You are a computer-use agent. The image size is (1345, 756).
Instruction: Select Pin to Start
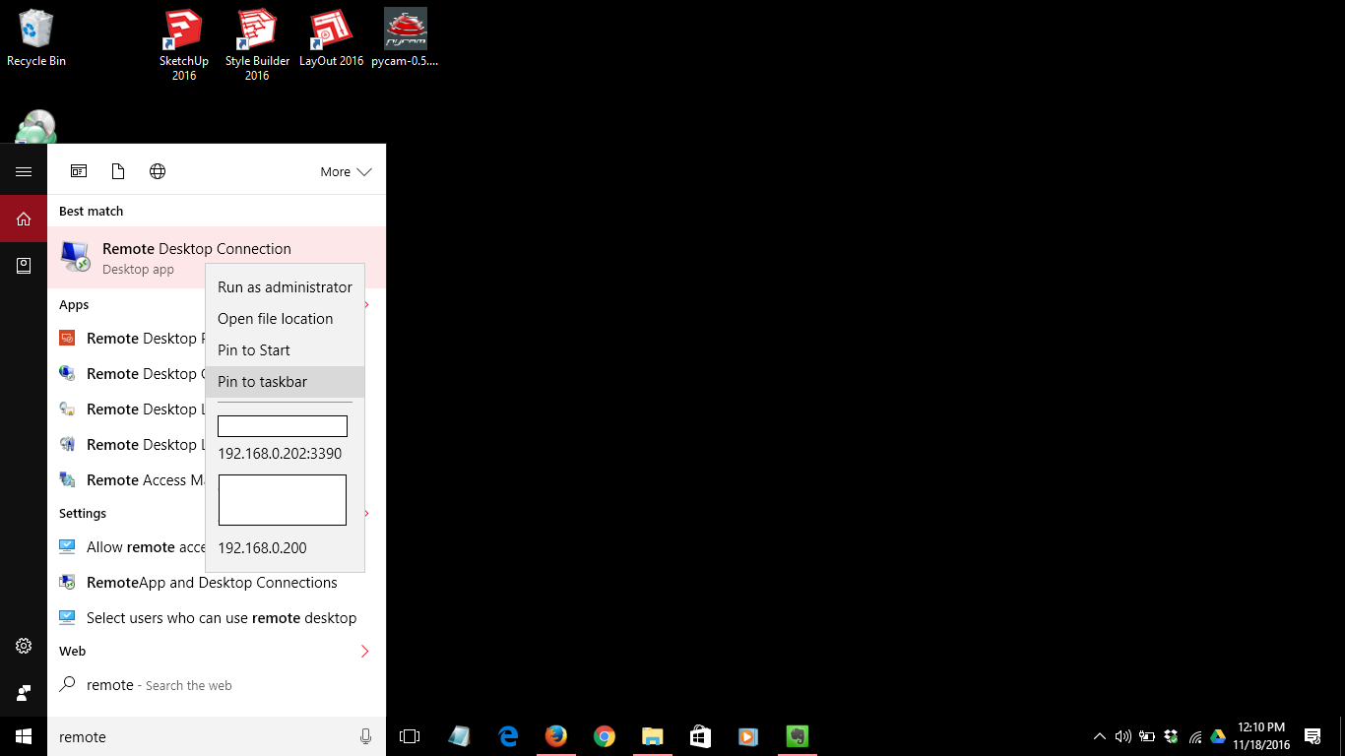coord(285,350)
